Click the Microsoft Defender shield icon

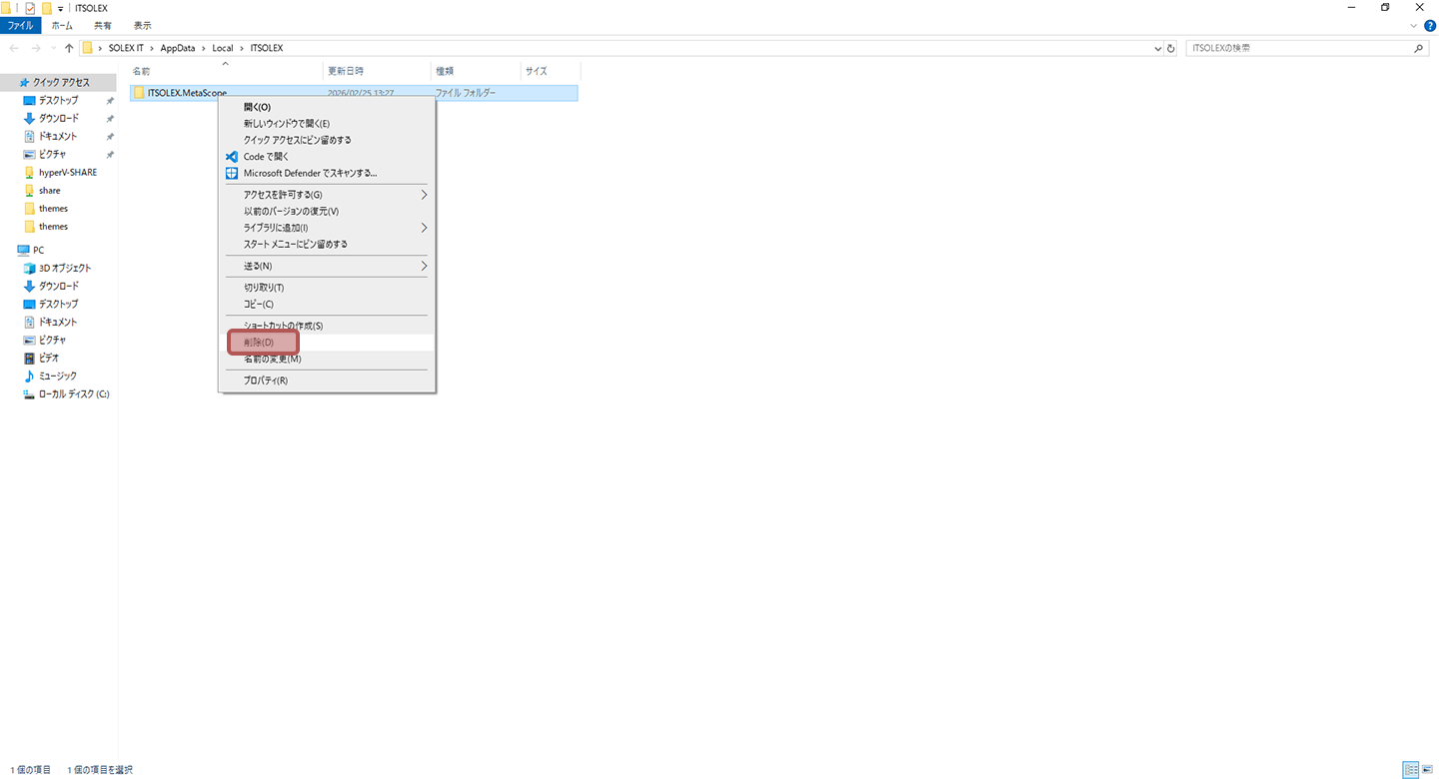[x=232, y=173]
